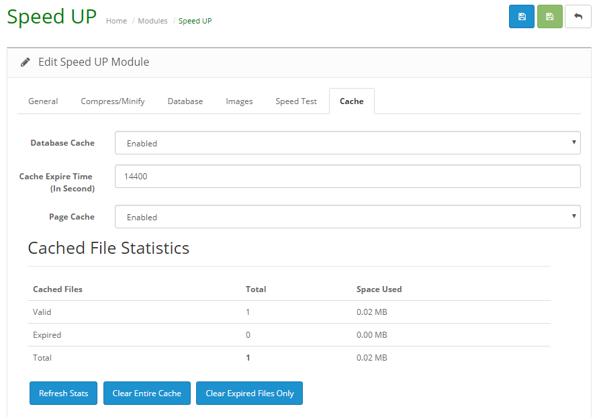
Task: Click the Clear Entire Cache button
Action: pos(146,393)
